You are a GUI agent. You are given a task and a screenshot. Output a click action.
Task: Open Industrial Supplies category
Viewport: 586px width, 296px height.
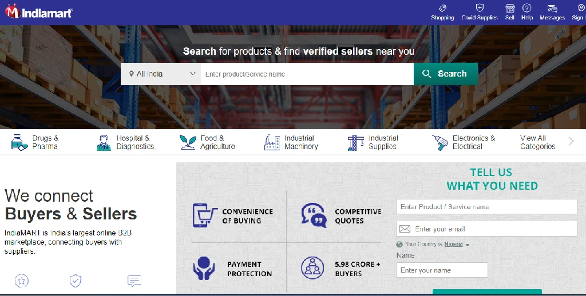pos(373,143)
